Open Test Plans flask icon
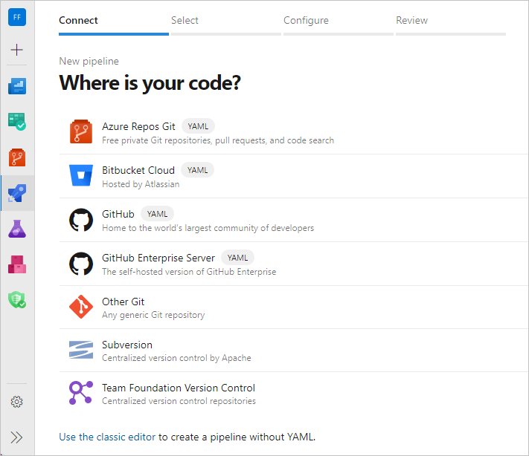This screenshot has height=456, width=529. tap(17, 229)
